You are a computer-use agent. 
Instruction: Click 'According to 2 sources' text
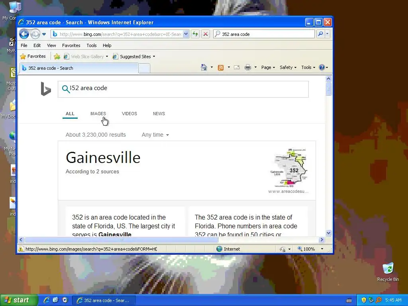[x=92, y=172]
